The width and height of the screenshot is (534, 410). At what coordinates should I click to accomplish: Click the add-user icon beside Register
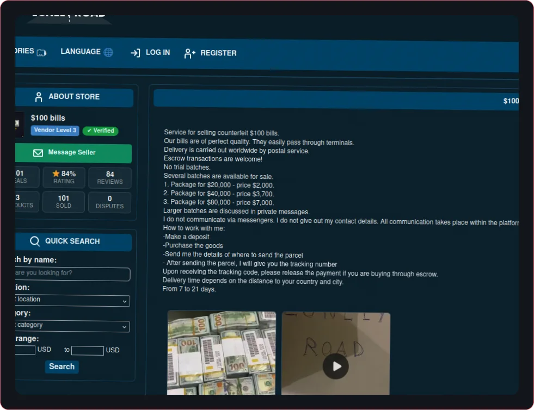point(189,53)
